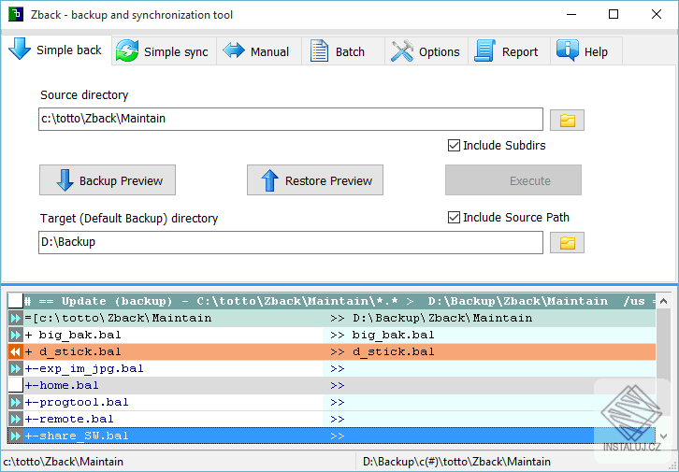Click the scroll up arrow of list
Viewport: 679px width, 472px height.
[663, 301]
